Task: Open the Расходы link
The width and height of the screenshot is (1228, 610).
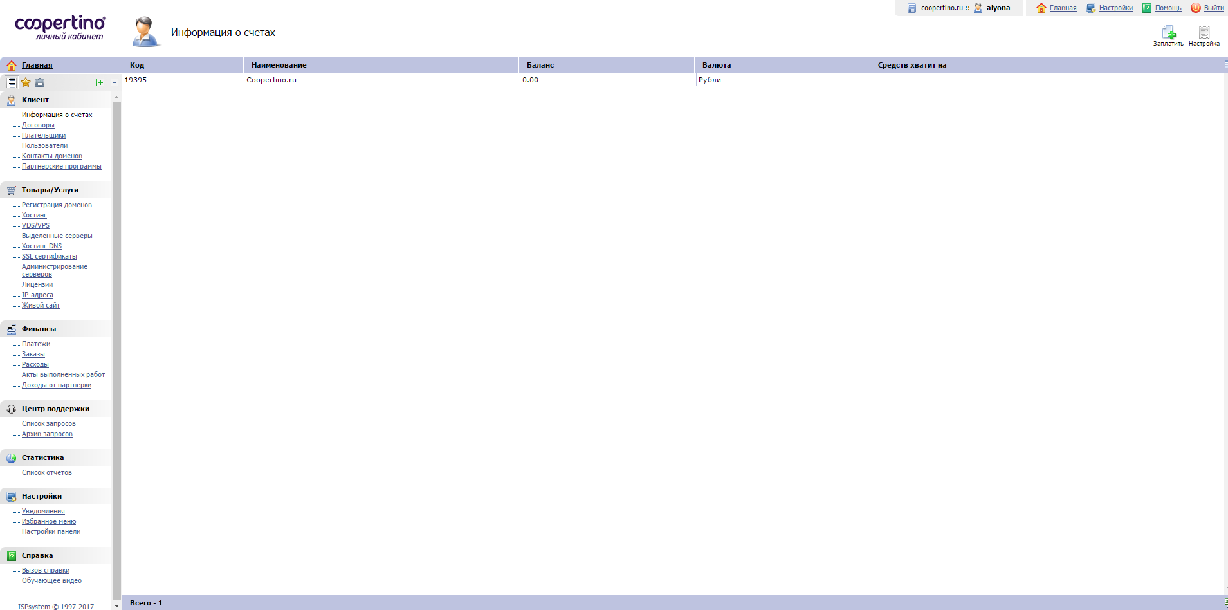Action: [x=35, y=364]
